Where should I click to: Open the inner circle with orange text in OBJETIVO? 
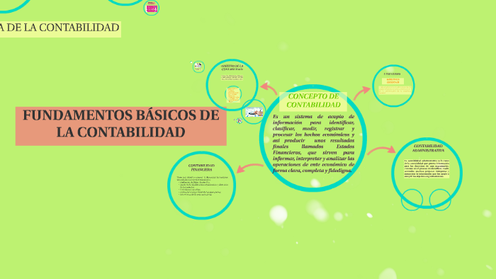pyautogui.click(x=233, y=94)
